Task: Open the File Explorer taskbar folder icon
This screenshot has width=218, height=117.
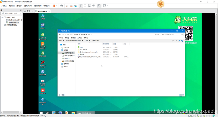Action: 73,113
